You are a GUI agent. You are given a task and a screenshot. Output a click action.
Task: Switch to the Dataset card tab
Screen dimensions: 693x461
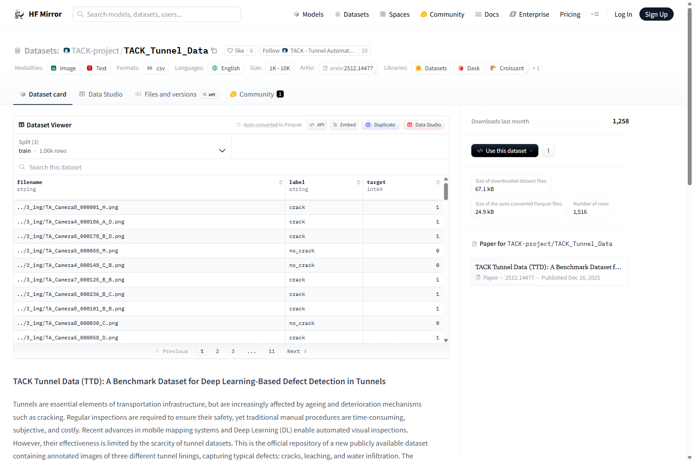coord(43,94)
